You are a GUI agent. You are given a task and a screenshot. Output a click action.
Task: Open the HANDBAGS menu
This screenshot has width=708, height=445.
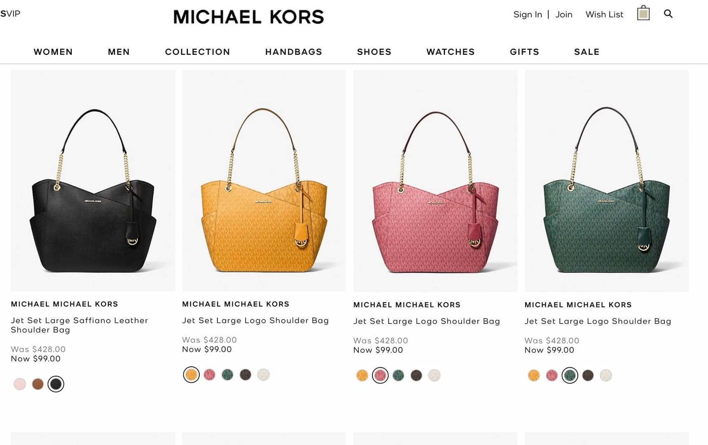[294, 52]
